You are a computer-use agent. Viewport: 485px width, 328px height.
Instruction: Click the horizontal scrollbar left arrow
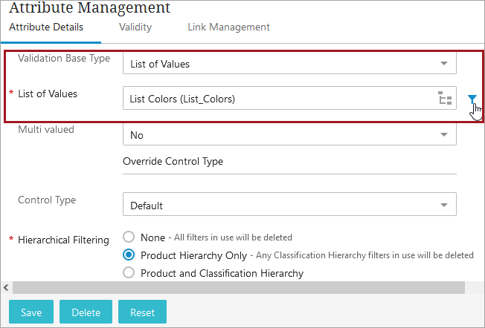tap(6, 288)
